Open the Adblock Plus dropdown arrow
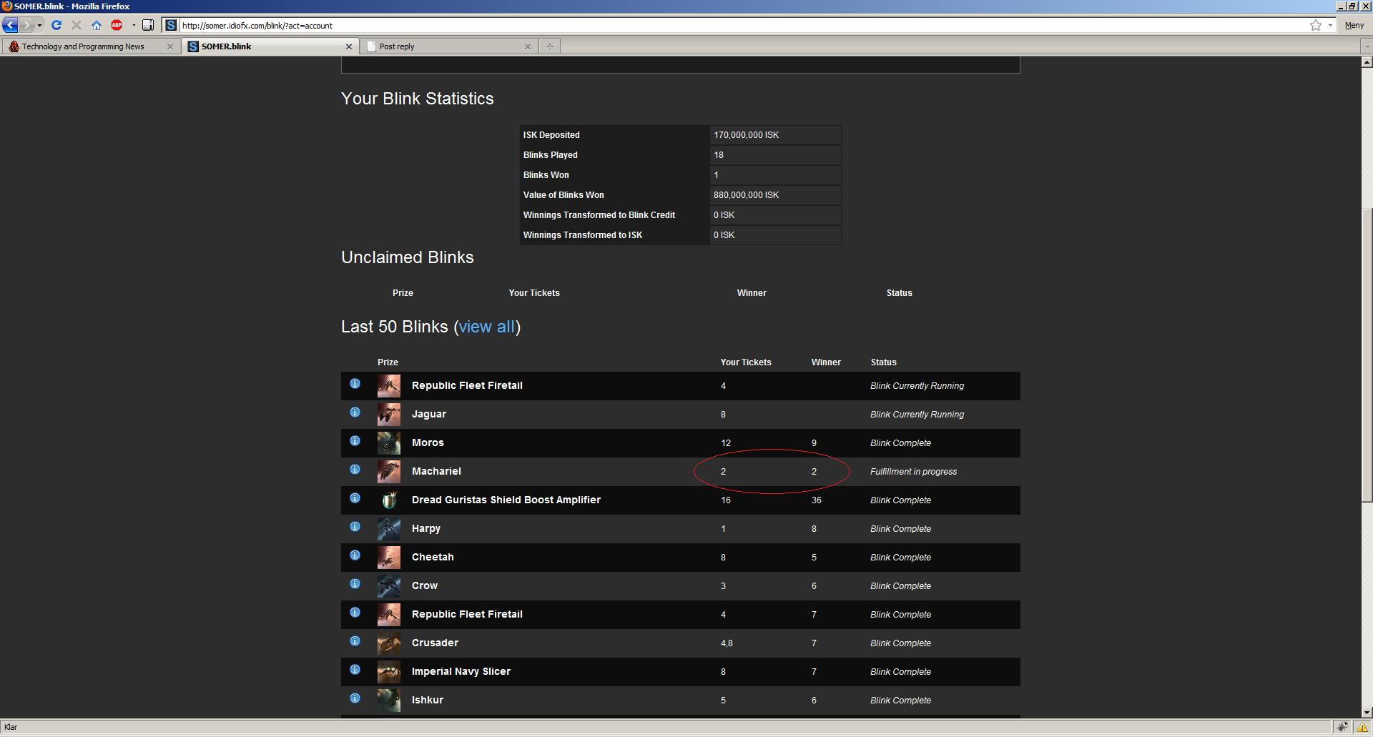The image size is (1373, 737). coord(133,25)
